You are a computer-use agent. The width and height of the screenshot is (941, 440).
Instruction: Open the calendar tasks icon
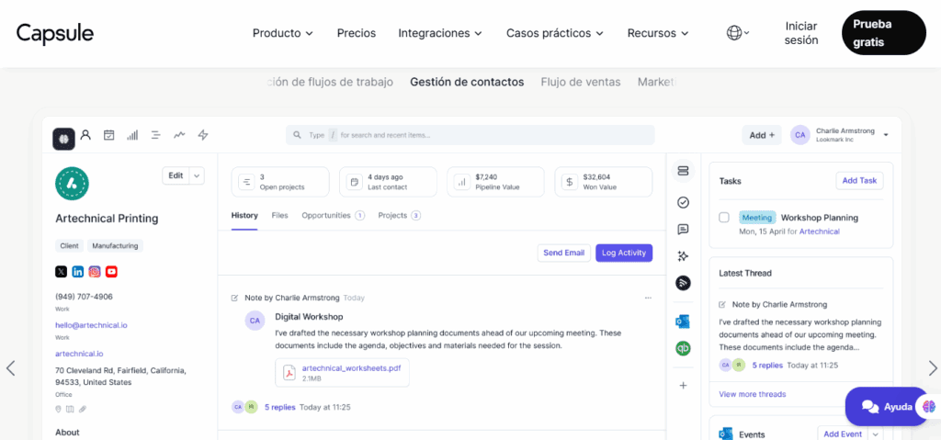[108, 135]
